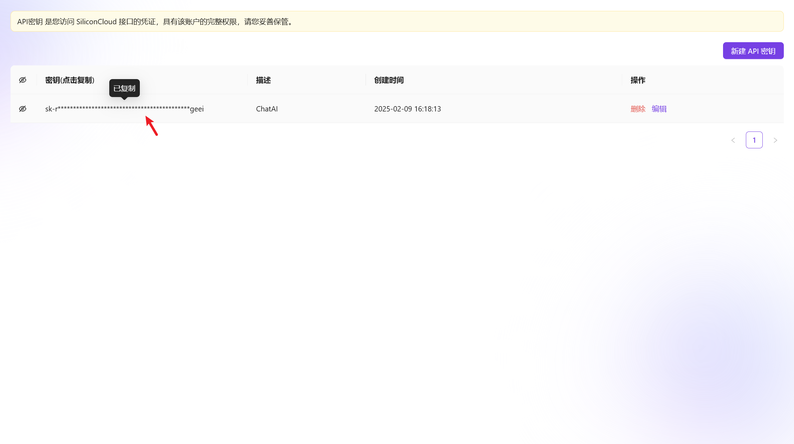Click the 2025-02-09 16:18:13 creation timestamp
The height and width of the screenshot is (444, 794).
click(407, 109)
